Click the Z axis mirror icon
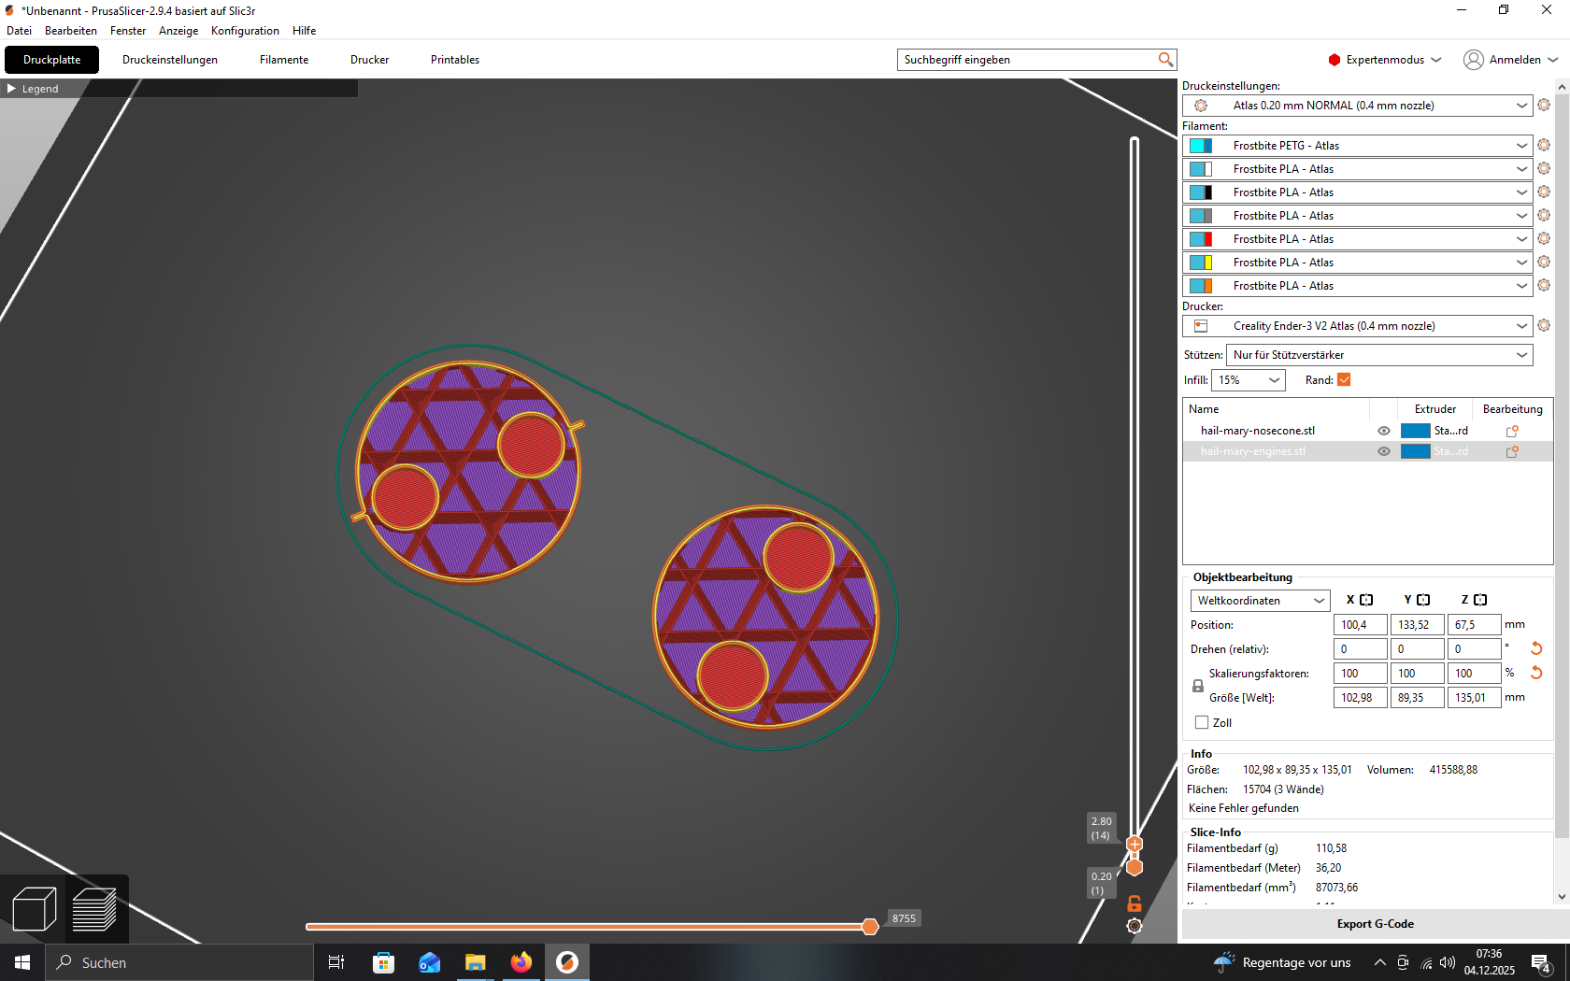The width and height of the screenshot is (1570, 981). pyautogui.click(x=1480, y=600)
